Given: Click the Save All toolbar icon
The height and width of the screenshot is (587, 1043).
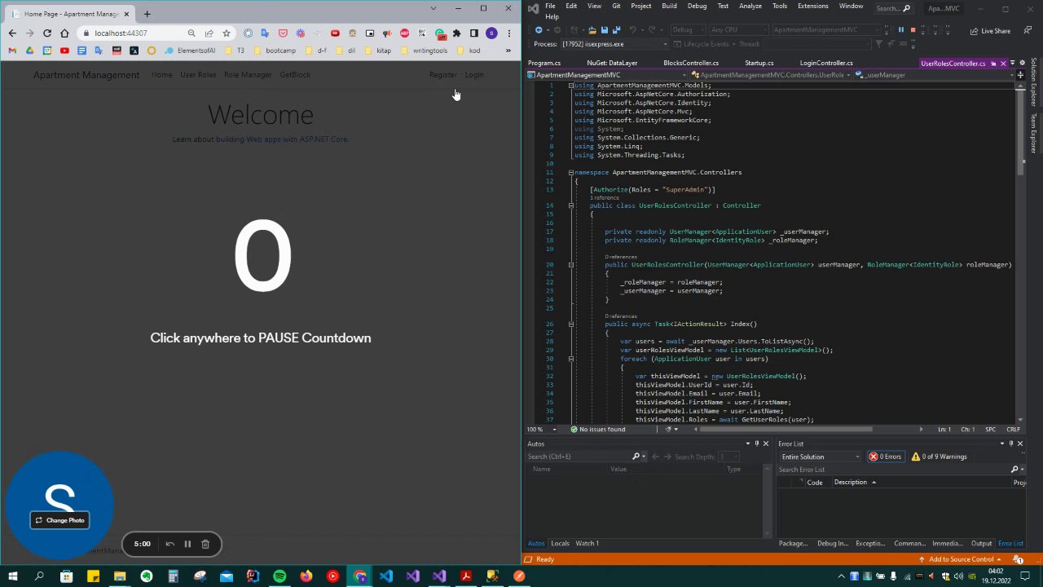Looking at the screenshot, I should point(616,30).
